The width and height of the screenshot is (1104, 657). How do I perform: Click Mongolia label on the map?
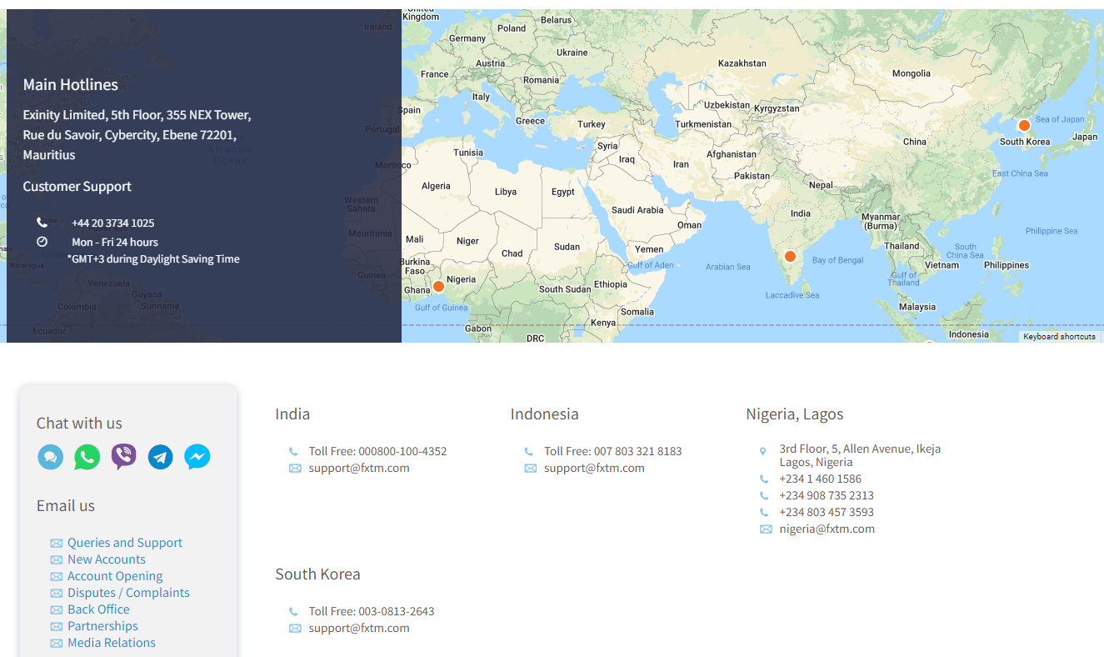point(911,73)
